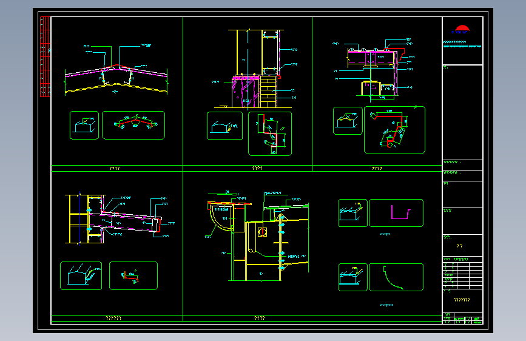Click "????" caption under brick wall panel
Image resolution: width=526 pixels, height=341 pixels.
coord(257,169)
